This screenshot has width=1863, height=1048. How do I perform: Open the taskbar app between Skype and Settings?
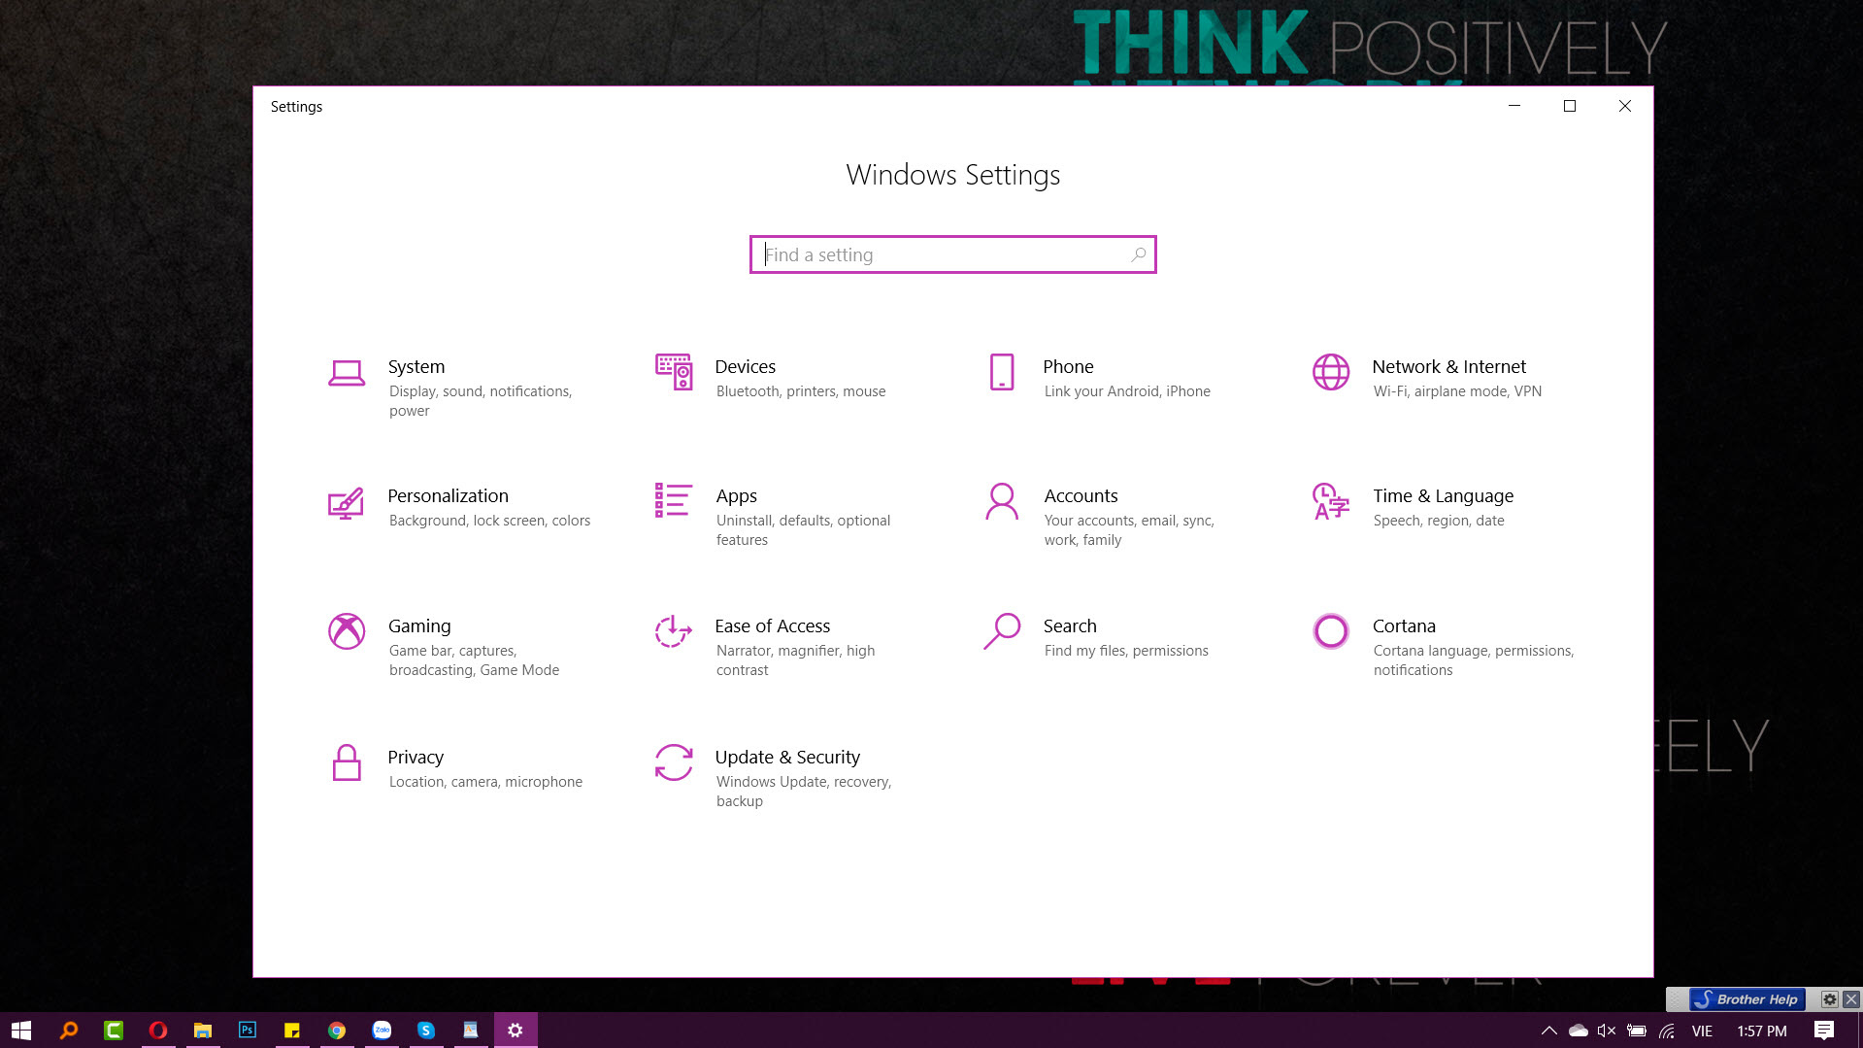click(471, 1030)
